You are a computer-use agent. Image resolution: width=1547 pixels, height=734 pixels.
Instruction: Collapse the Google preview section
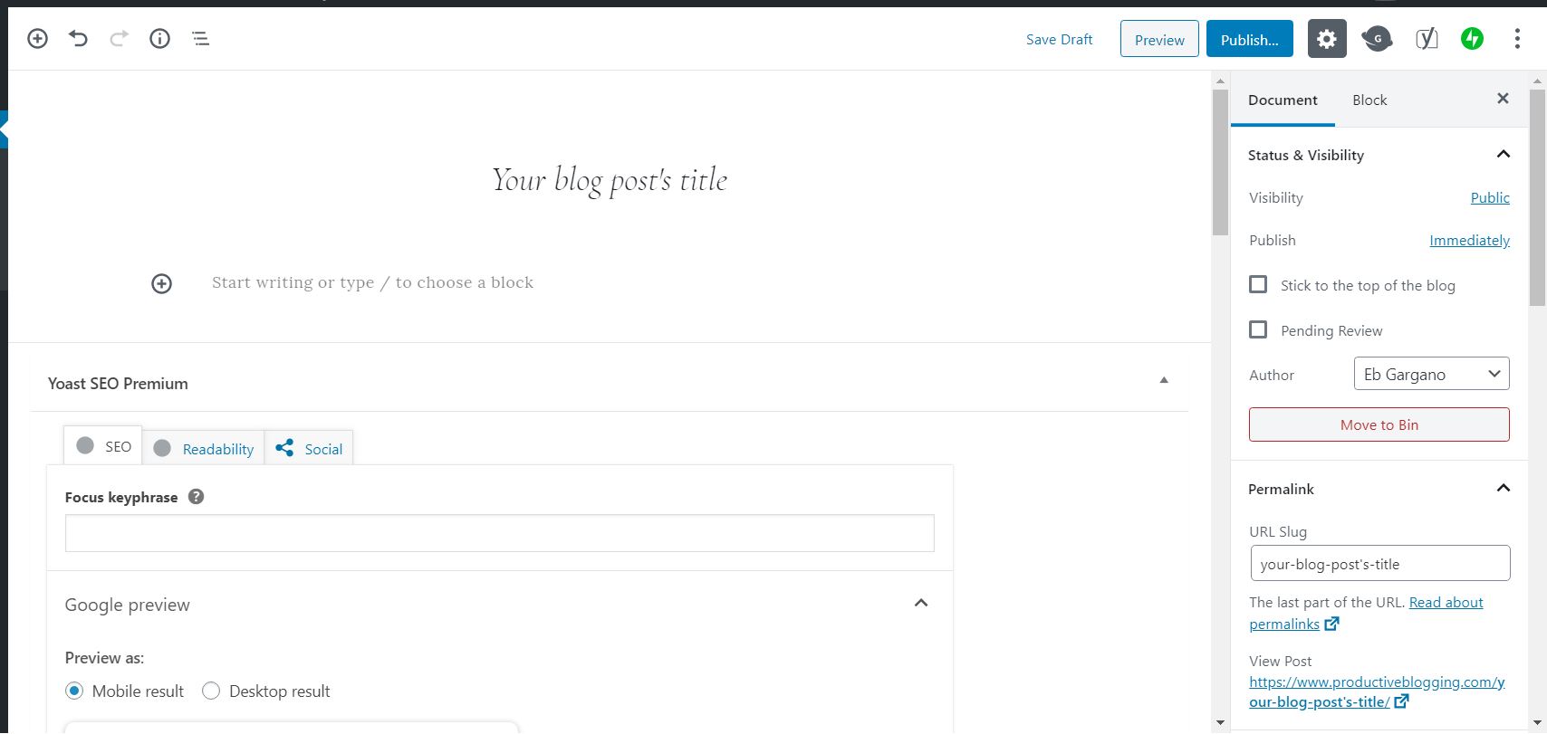921,604
